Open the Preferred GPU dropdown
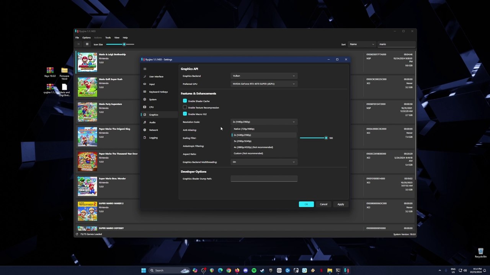The width and height of the screenshot is (490, 275). [x=264, y=84]
